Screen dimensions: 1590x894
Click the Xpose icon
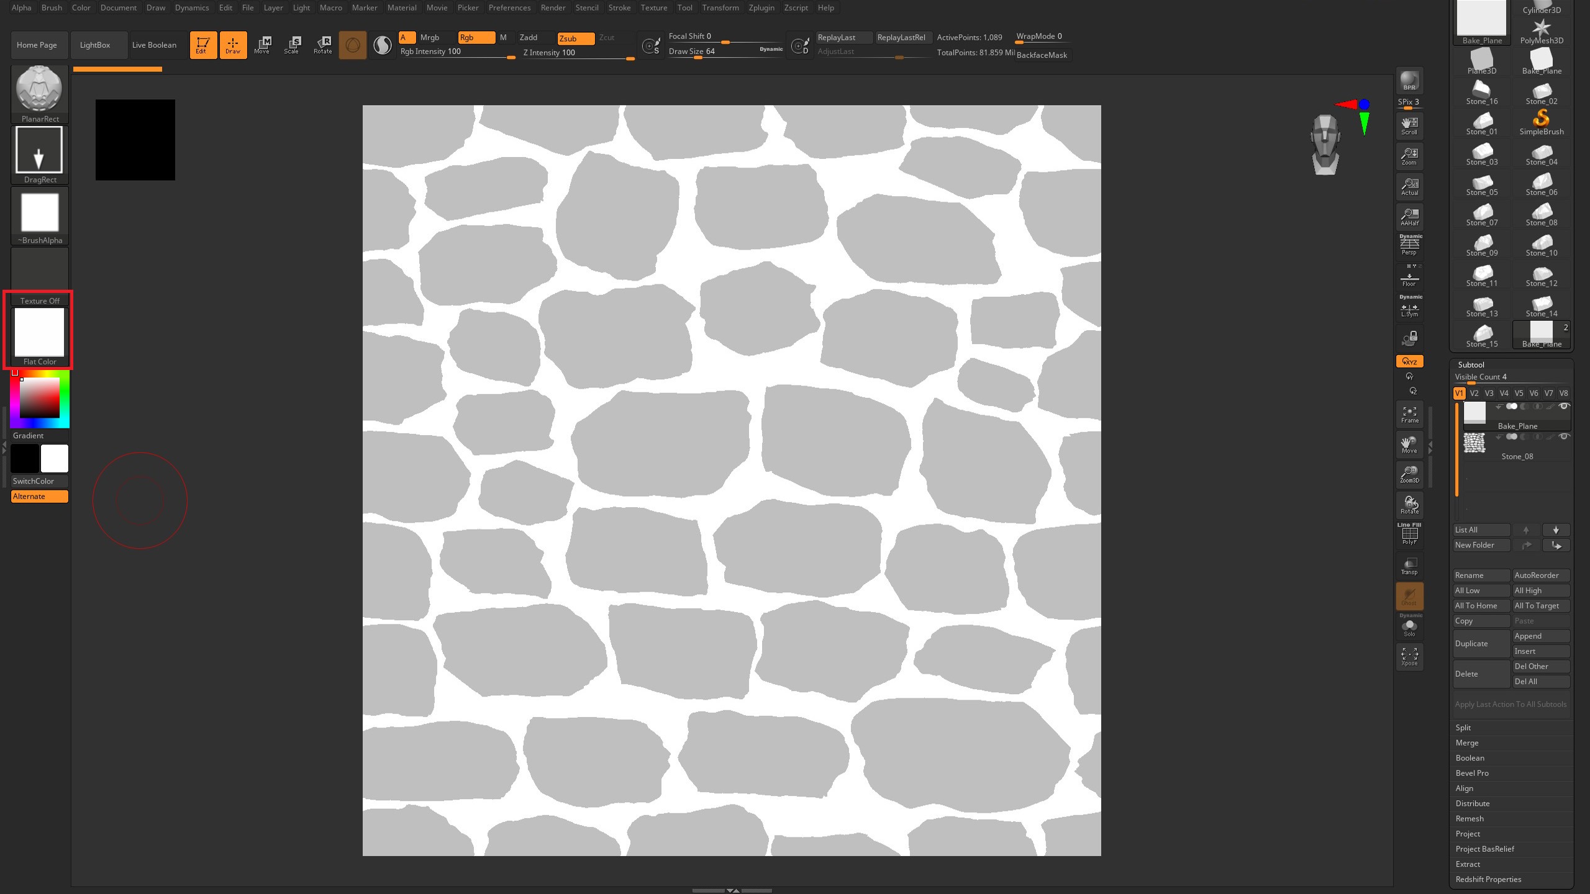point(1409,657)
